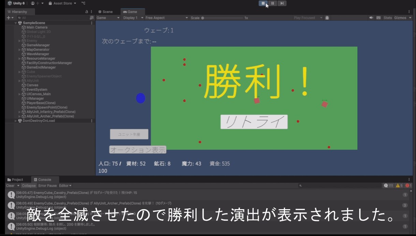Open the Game panel options menu

click(x=409, y=12)
